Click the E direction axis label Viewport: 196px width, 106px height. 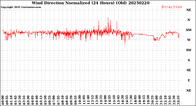pyautogui.click(x=189, y=80)
